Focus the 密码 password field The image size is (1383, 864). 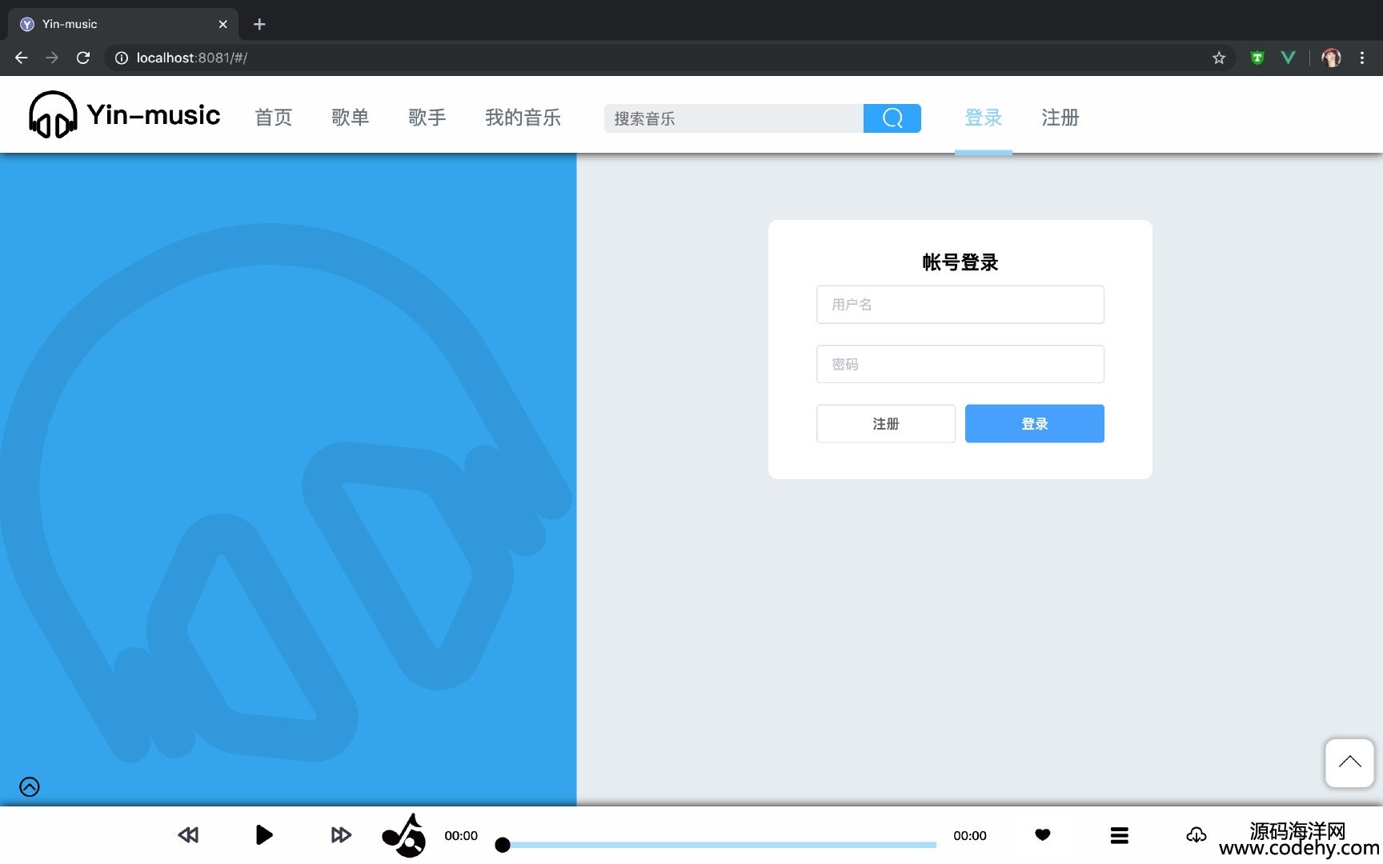960,364
